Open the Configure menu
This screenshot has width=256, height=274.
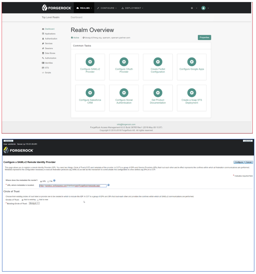(107, 8)
